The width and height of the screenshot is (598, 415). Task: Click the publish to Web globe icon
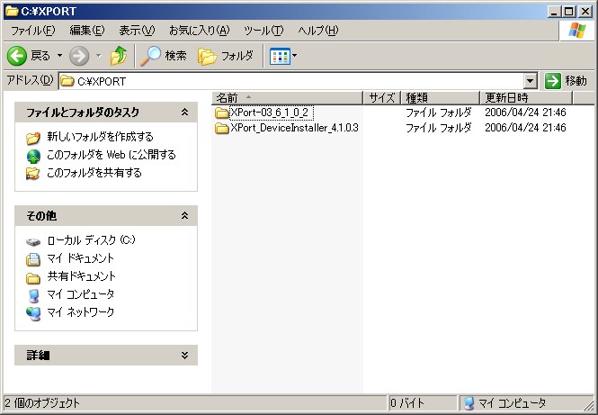pos(33,156)
